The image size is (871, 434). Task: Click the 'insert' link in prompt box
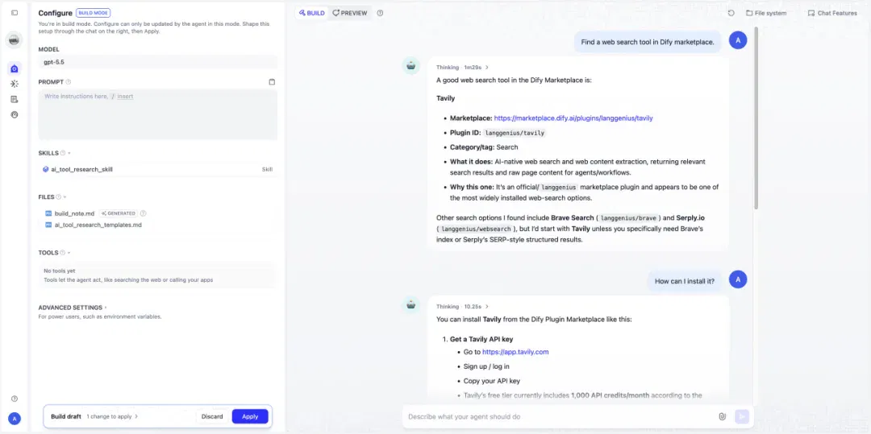[125, 97]
